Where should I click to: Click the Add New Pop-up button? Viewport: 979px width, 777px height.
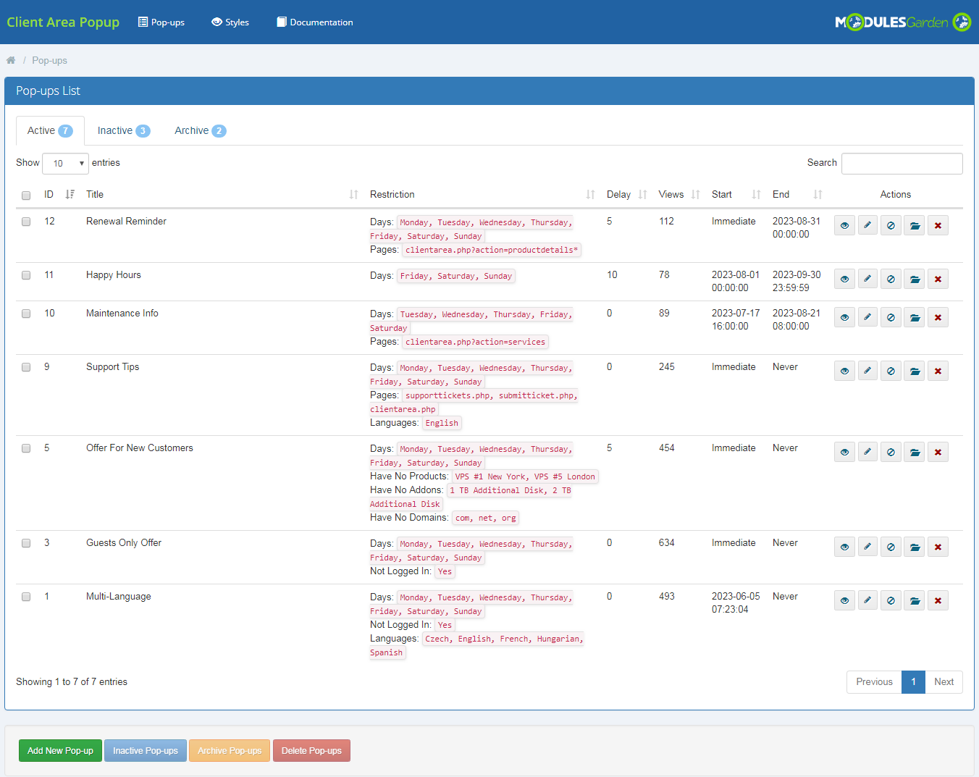point(60,750)
